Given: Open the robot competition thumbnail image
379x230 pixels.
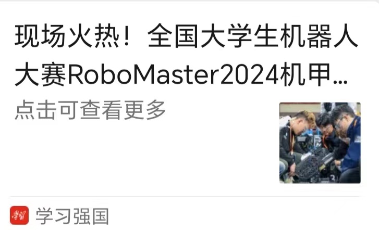Looking at the screenshot, I should tap(320, 143).
